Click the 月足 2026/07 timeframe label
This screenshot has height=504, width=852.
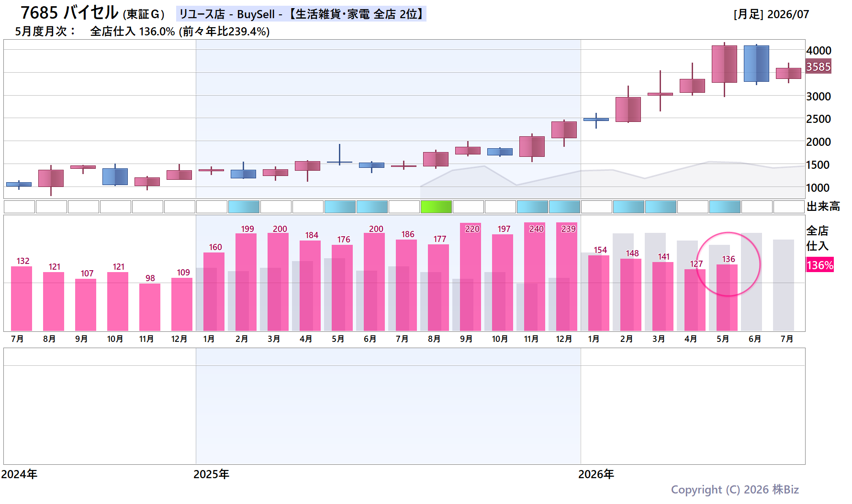(771, 14)
